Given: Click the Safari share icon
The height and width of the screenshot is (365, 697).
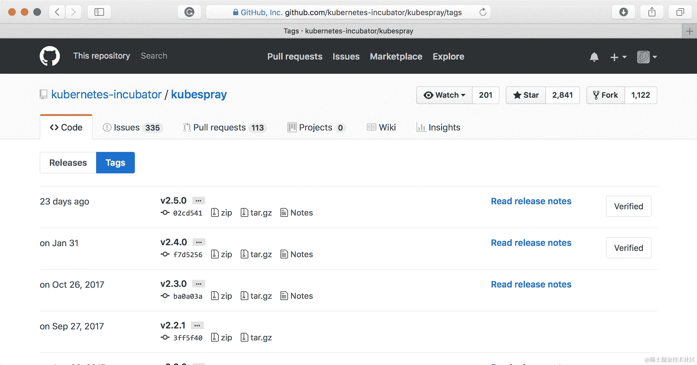Looking at the screenshot, I should coord(652,12).
